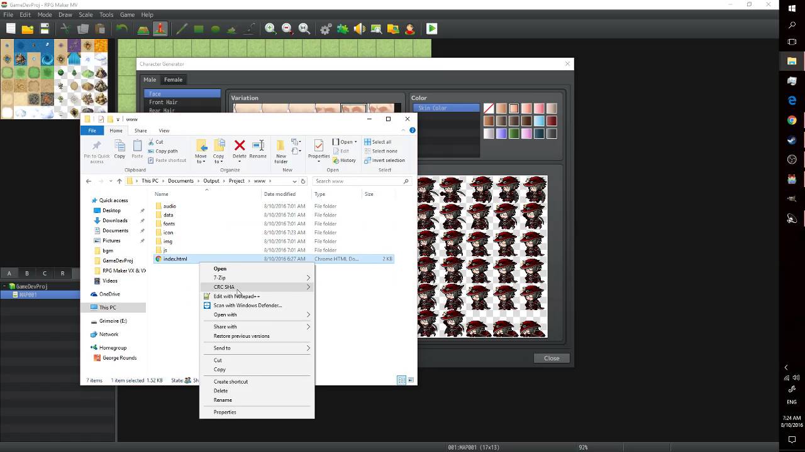The height and width of the screenshot is (452, 805).
Task: Open the Explorer Share tab
Action: (x=140, y=131)
